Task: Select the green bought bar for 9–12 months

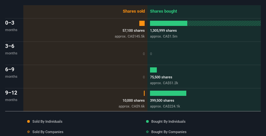Action: point(168,93)
